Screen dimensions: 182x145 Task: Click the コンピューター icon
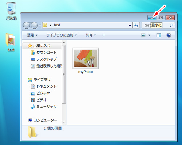pyautogui.click(x=30, y=120)
